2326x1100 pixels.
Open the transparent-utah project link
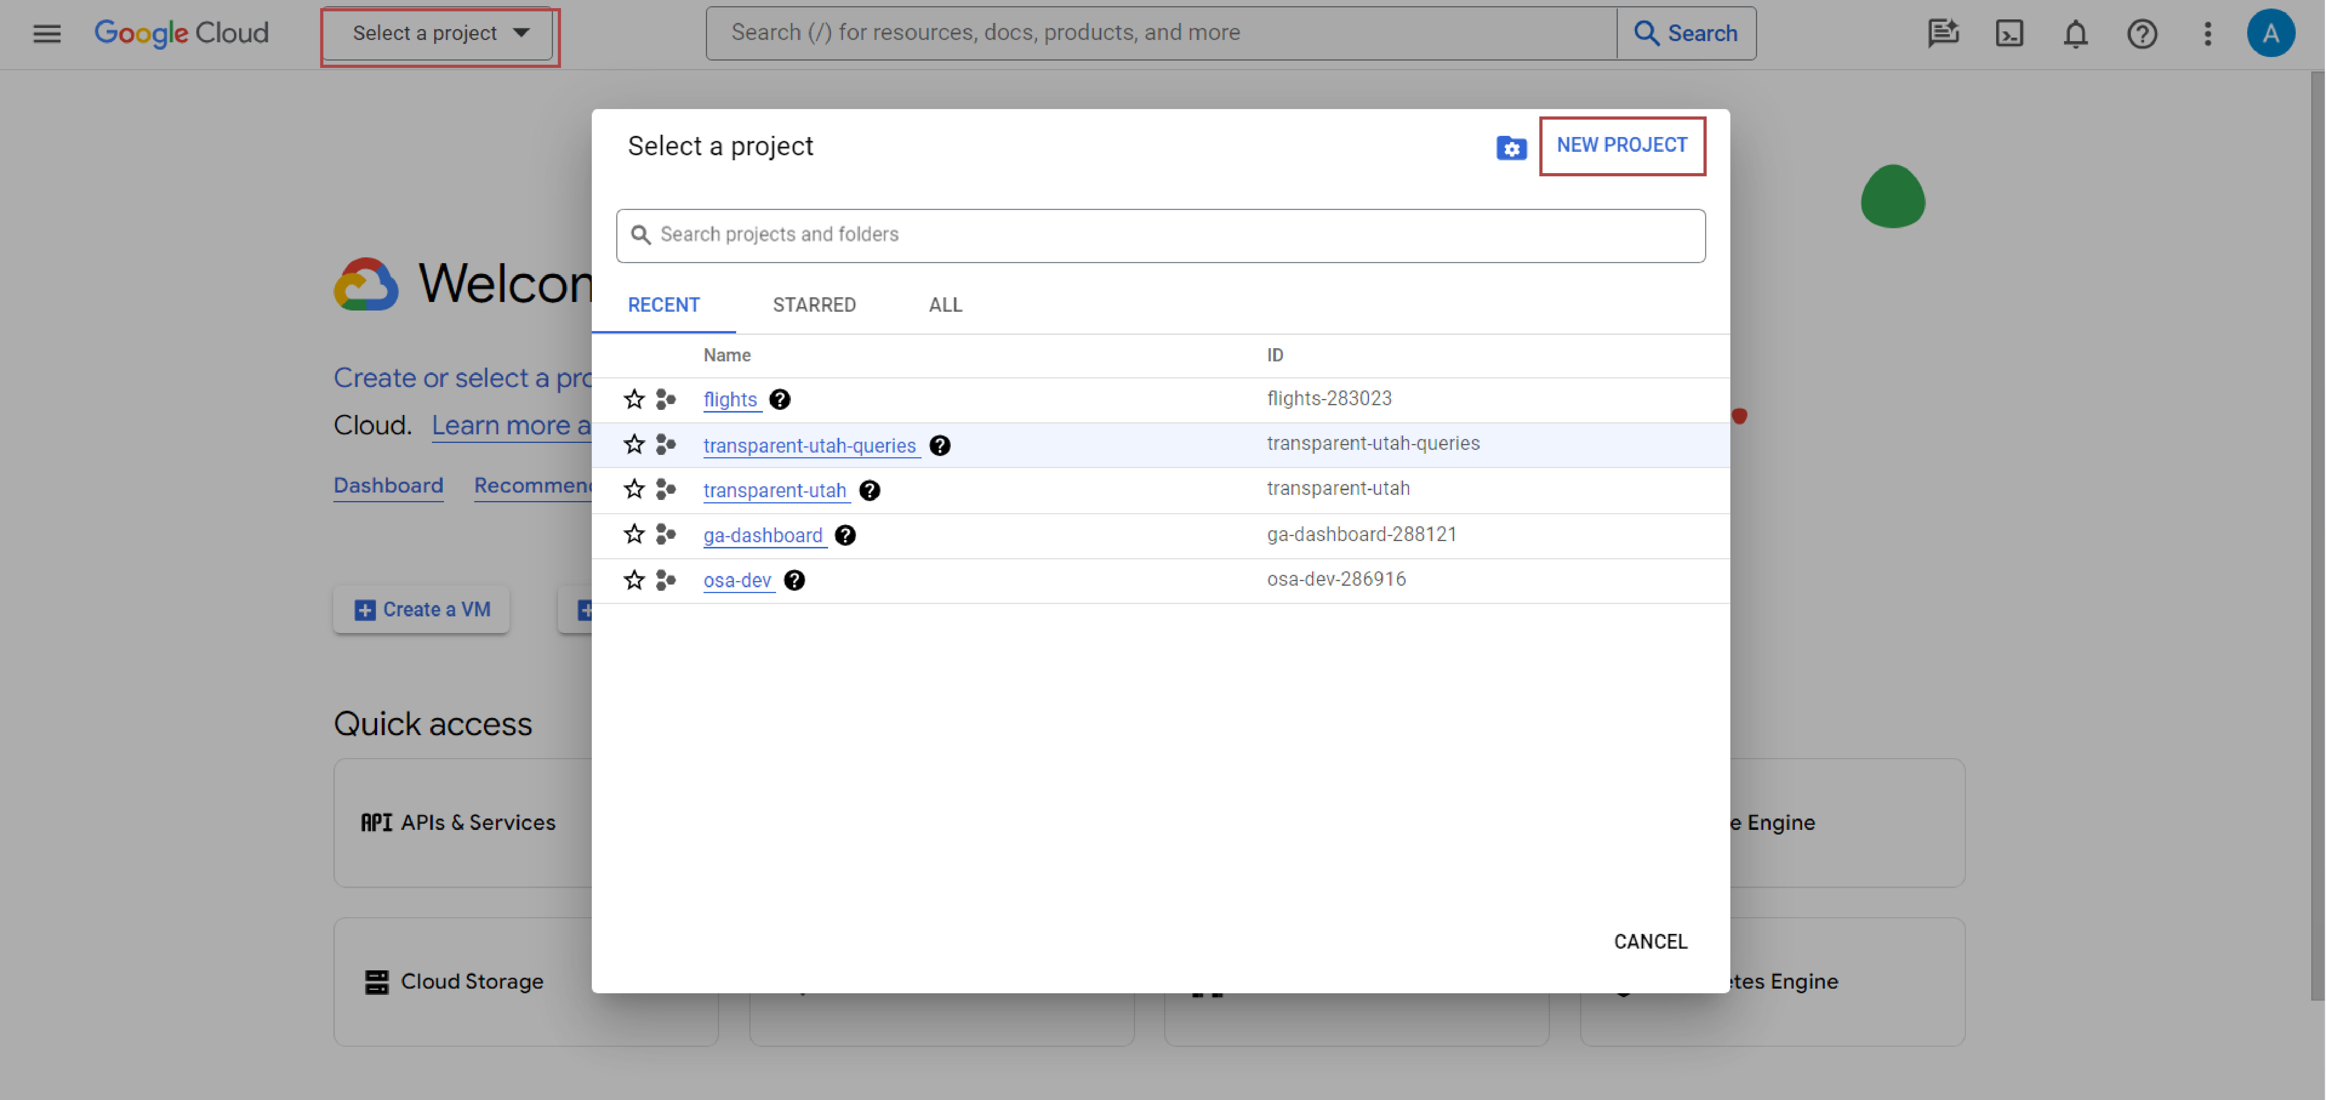point(775,490)
